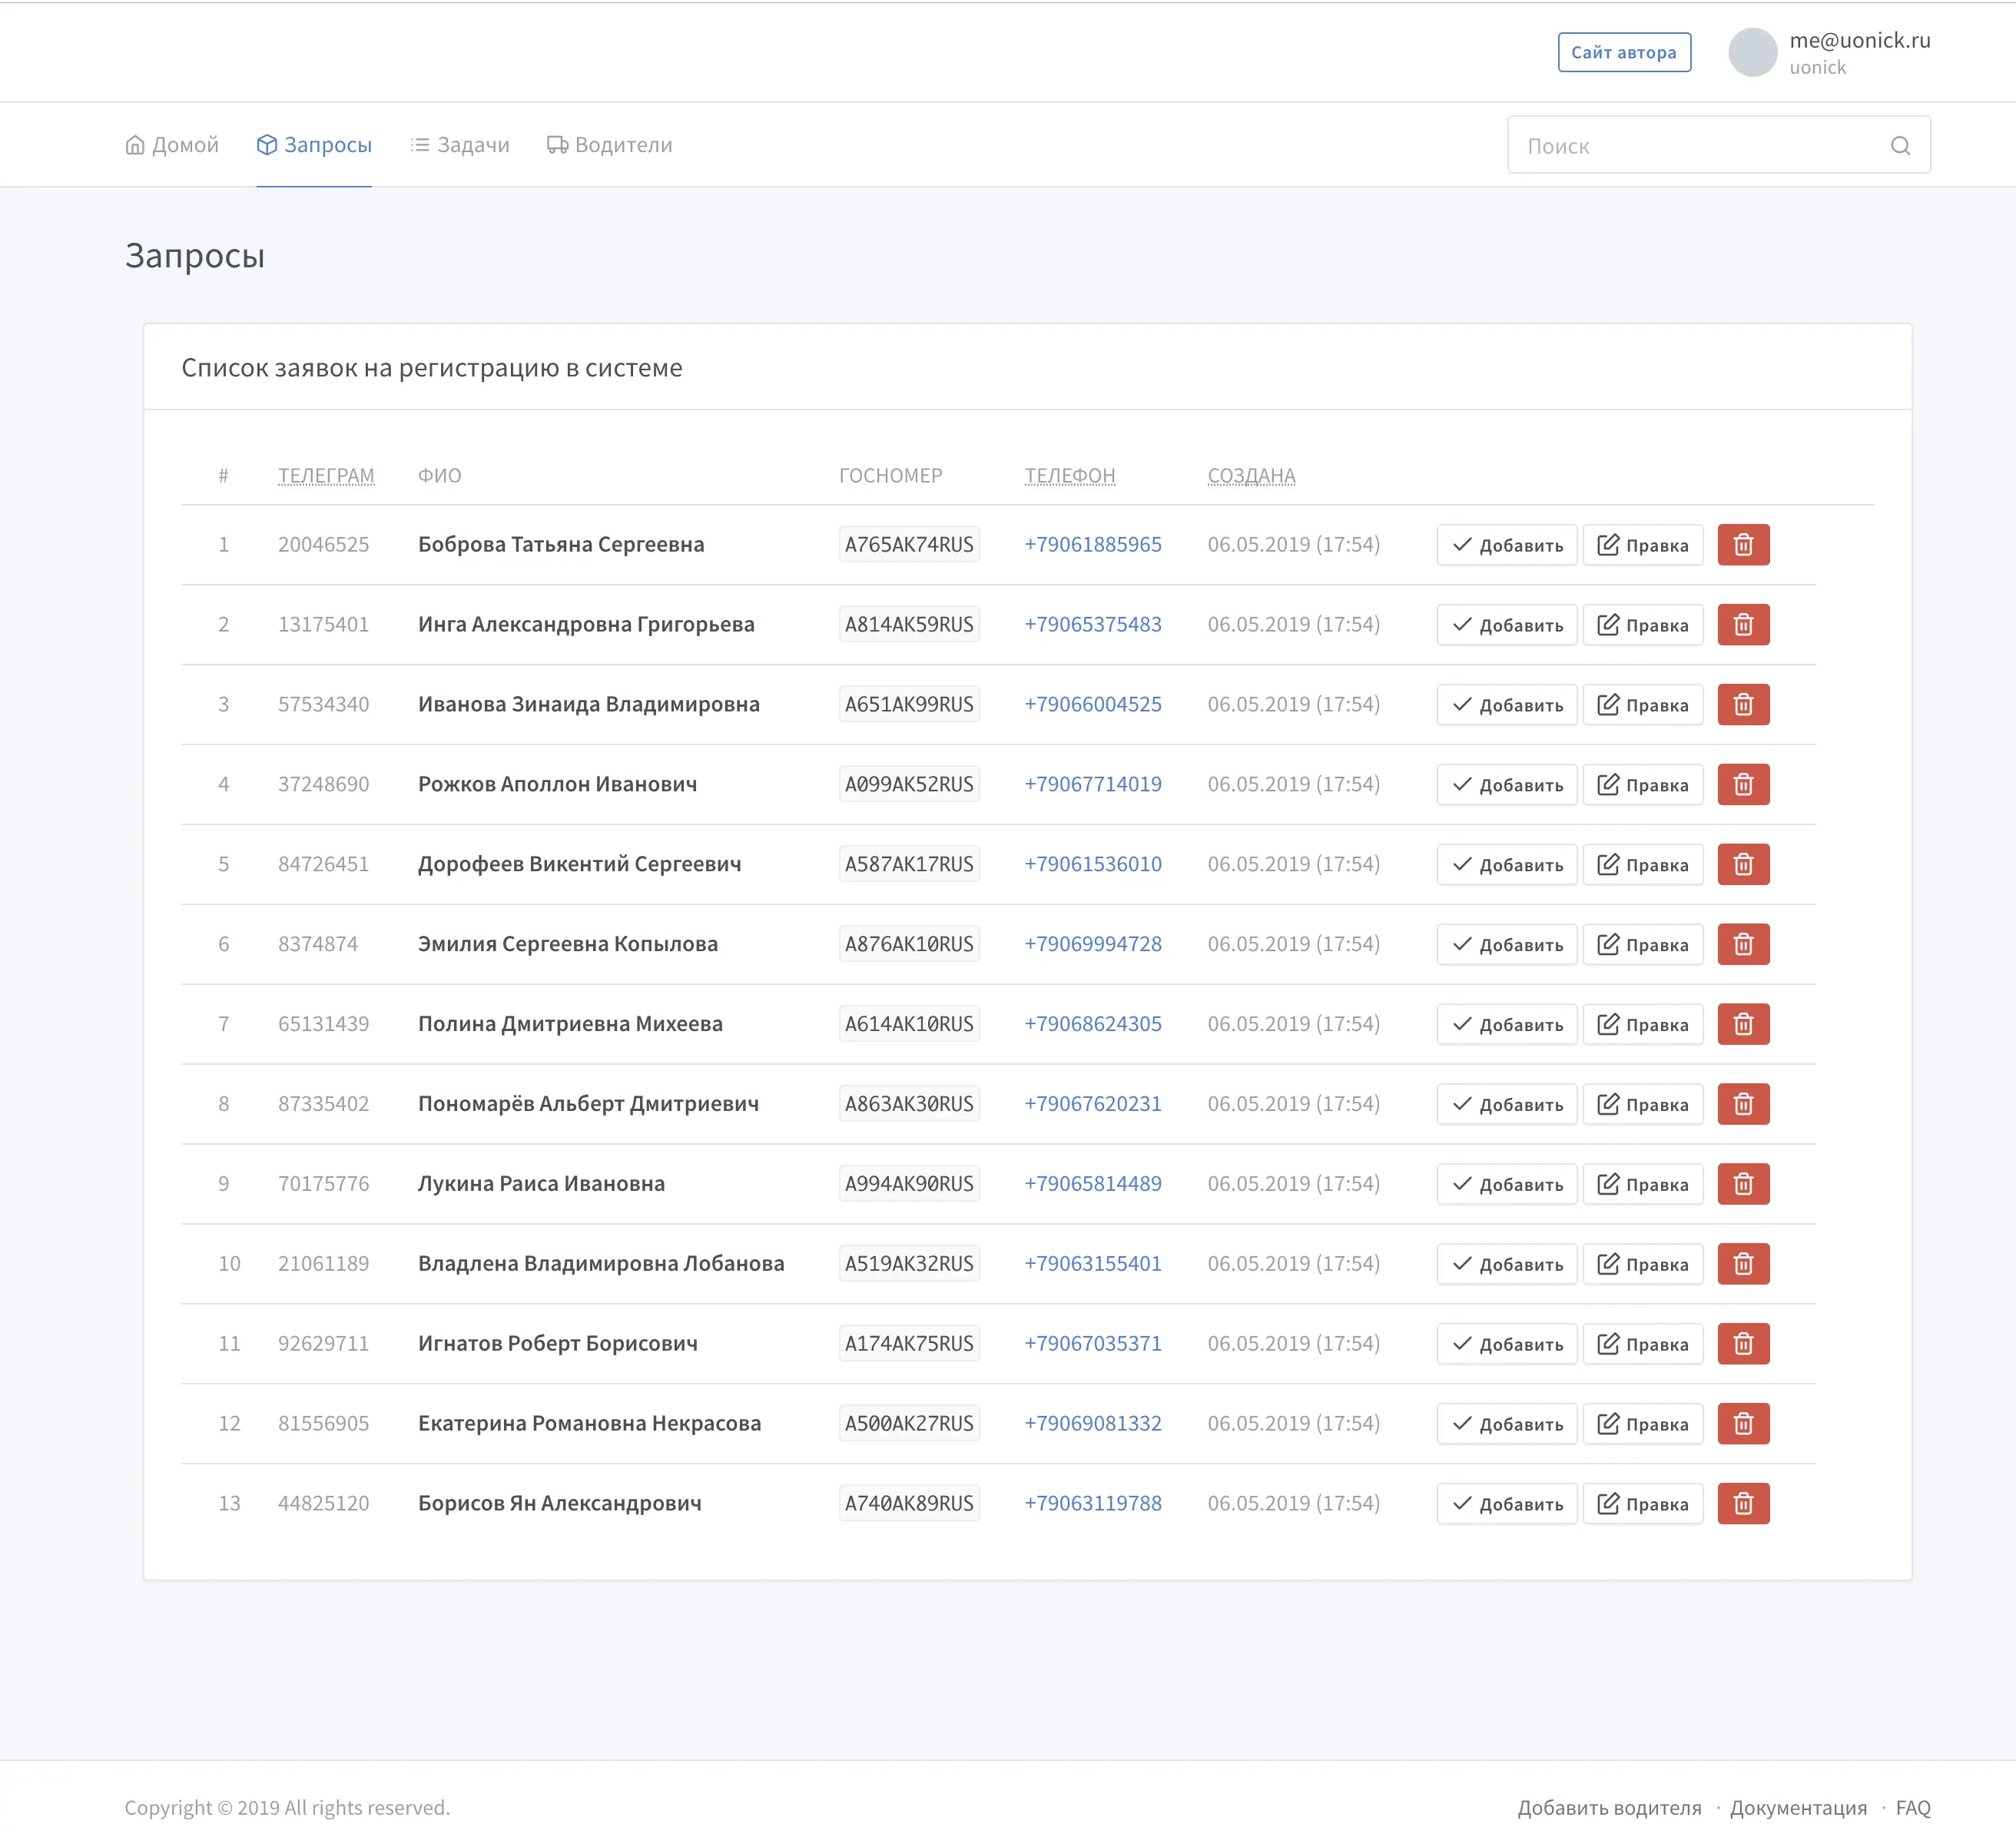Click the user avatar circle
This screenshot has width=2016, height=1847.
coord(1752,53)
